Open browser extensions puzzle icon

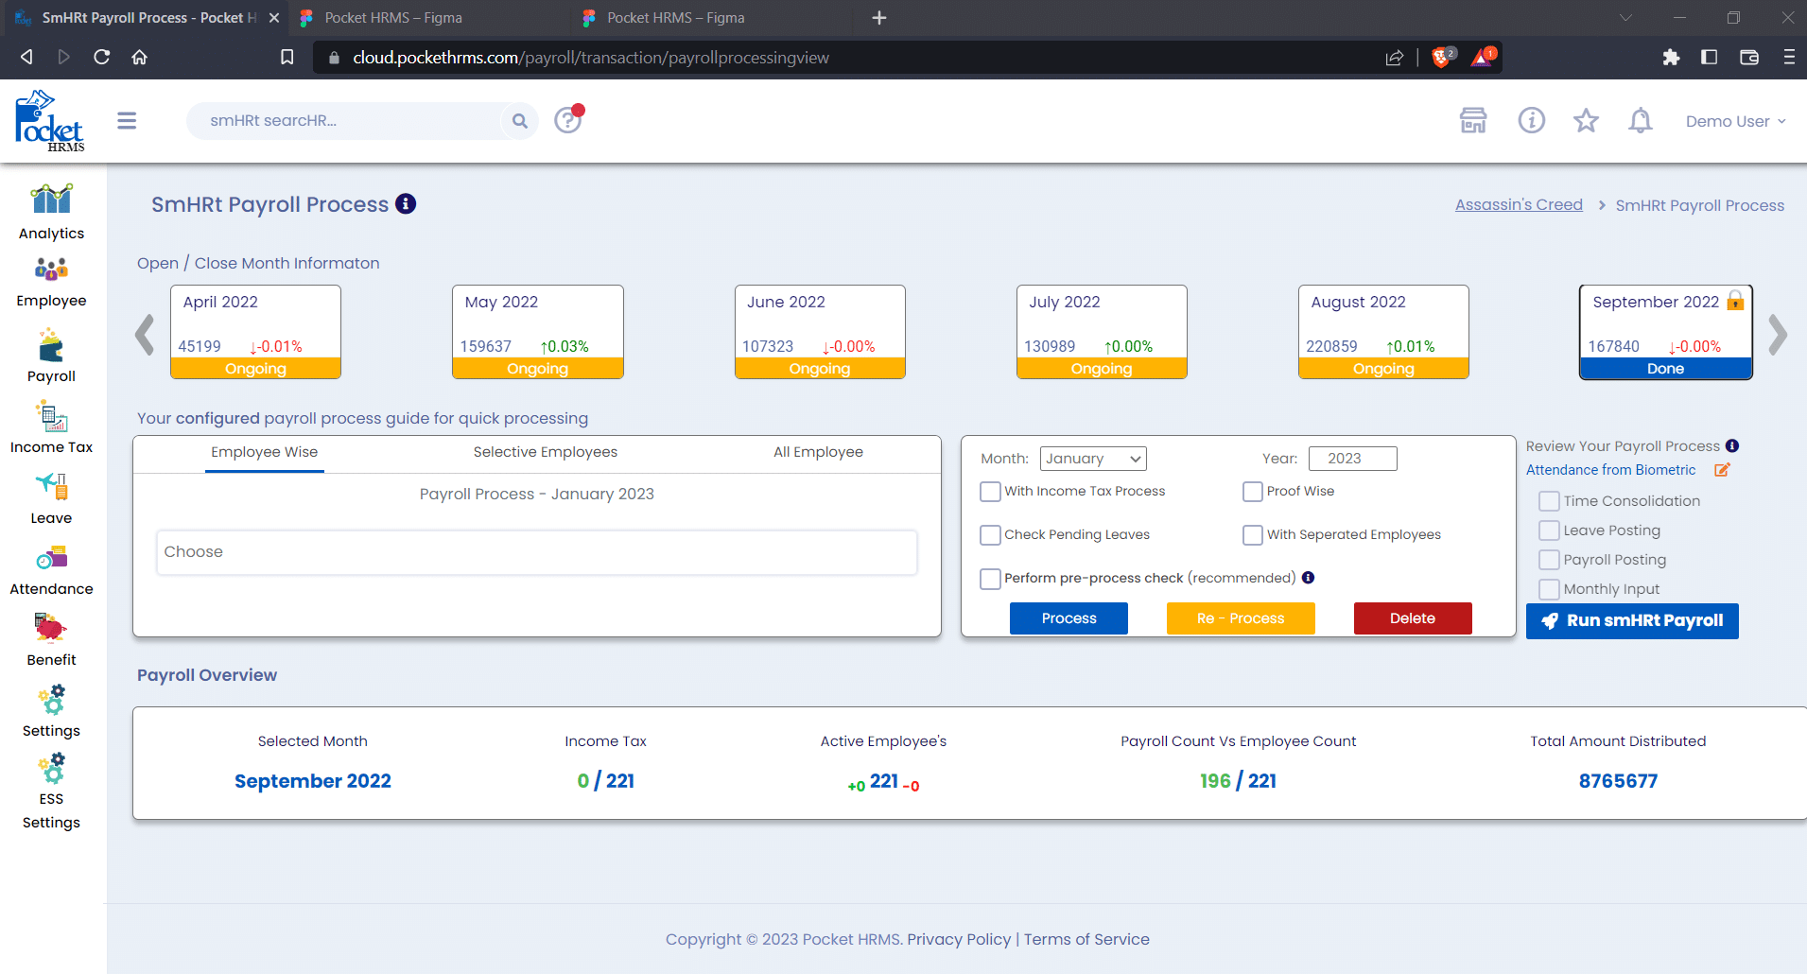coord(1671,58)
